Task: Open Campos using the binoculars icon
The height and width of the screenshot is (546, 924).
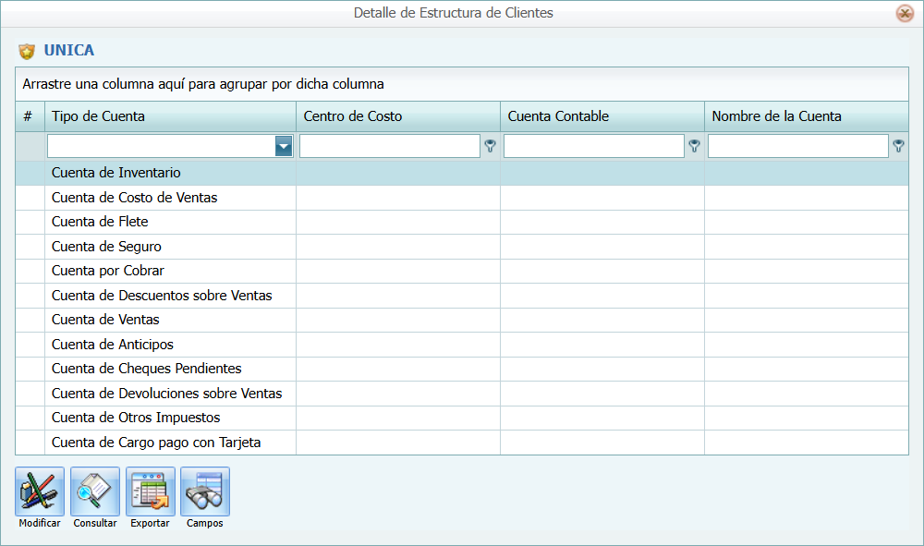Action: coord(204,490)
